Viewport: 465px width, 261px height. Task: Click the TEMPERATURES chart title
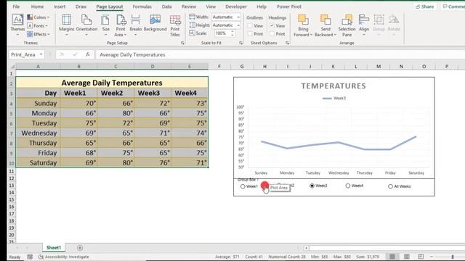coord(333,86)
